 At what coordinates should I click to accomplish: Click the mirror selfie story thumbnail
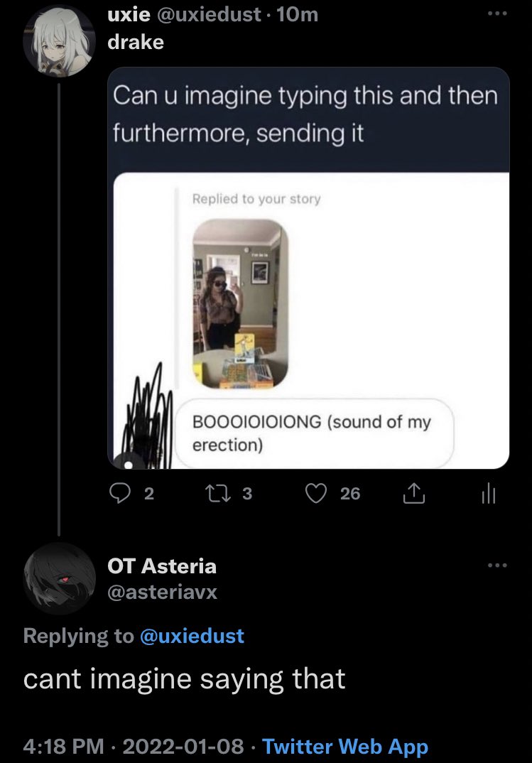241,303
